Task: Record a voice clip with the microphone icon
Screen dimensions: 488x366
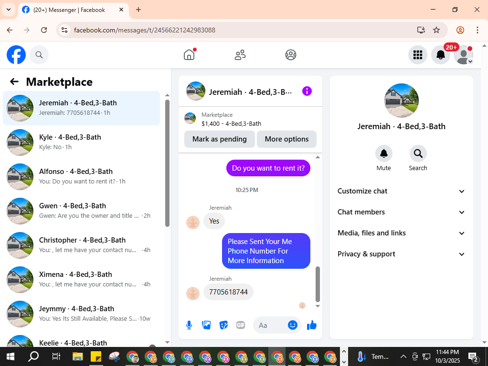Action: (x=189, y=325)
